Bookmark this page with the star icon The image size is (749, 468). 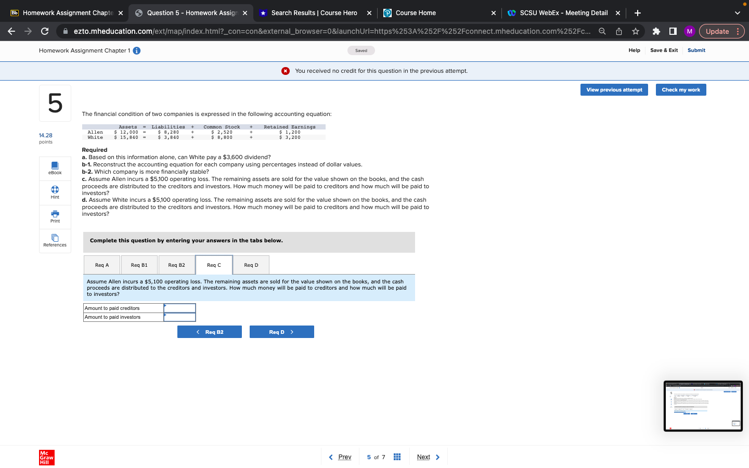636,31
